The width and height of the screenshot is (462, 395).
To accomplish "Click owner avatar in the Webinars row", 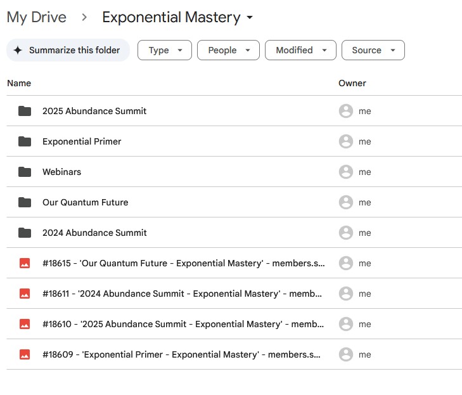I will (345, 172).
